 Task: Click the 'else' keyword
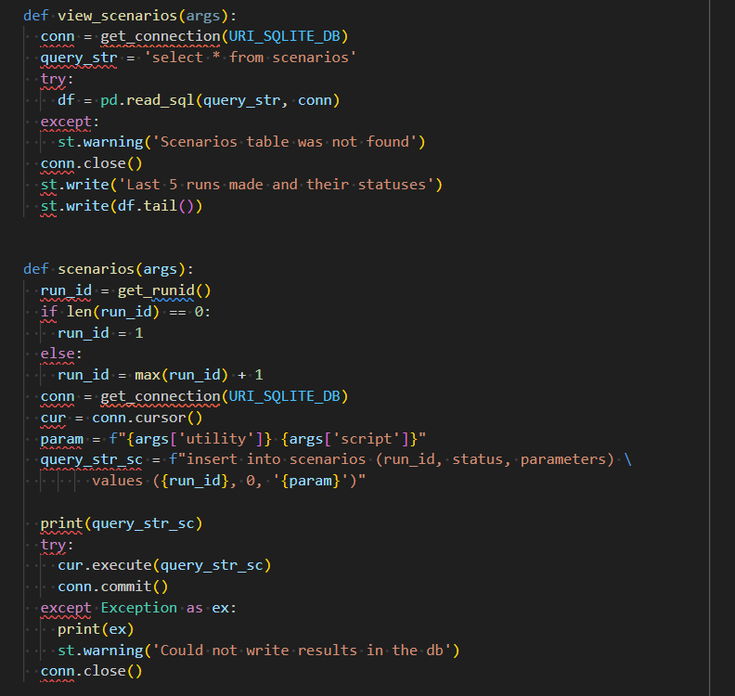click(58, 354)
